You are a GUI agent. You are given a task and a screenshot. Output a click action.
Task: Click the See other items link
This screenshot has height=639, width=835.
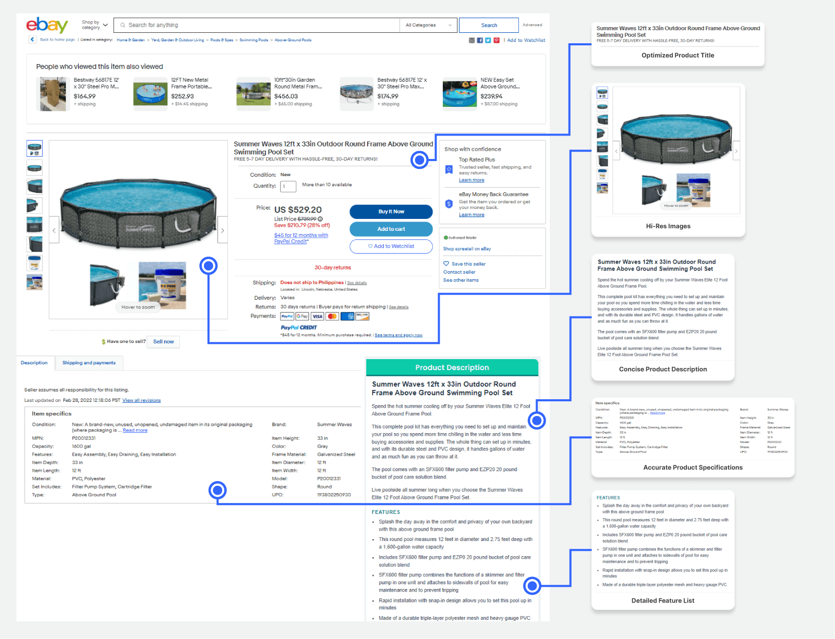[x=461, y=280]
